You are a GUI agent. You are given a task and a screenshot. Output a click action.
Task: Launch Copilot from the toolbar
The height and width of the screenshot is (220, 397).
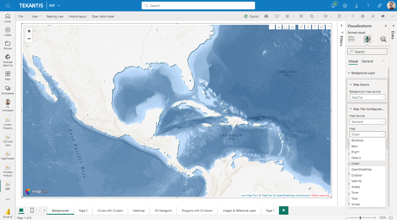click(x=251, y=16)
